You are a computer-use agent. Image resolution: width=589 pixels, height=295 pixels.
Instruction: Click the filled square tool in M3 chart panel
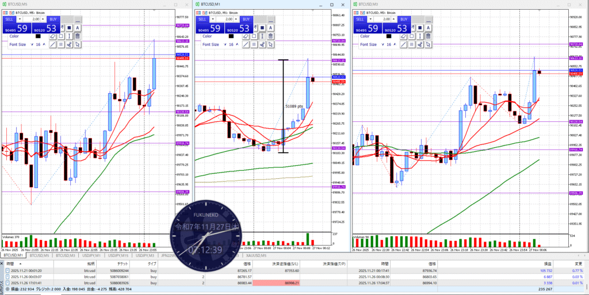(x=421, y=27)
